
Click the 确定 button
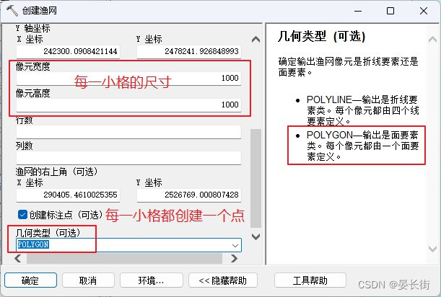pyautogui.click(x=30, y=280)
